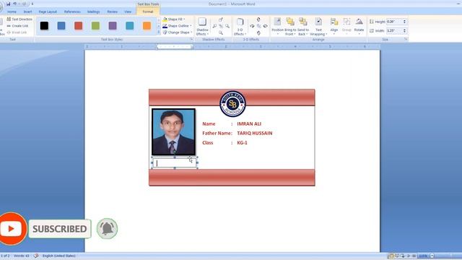Apply the aqua text box style swatch
The width and height of the screenshot is (462, 260).
coord(130,26)
